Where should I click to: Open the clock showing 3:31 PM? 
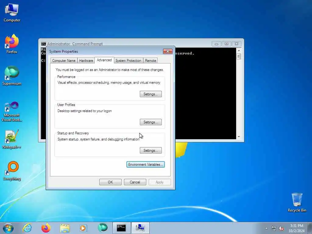[x=296, y=228]
